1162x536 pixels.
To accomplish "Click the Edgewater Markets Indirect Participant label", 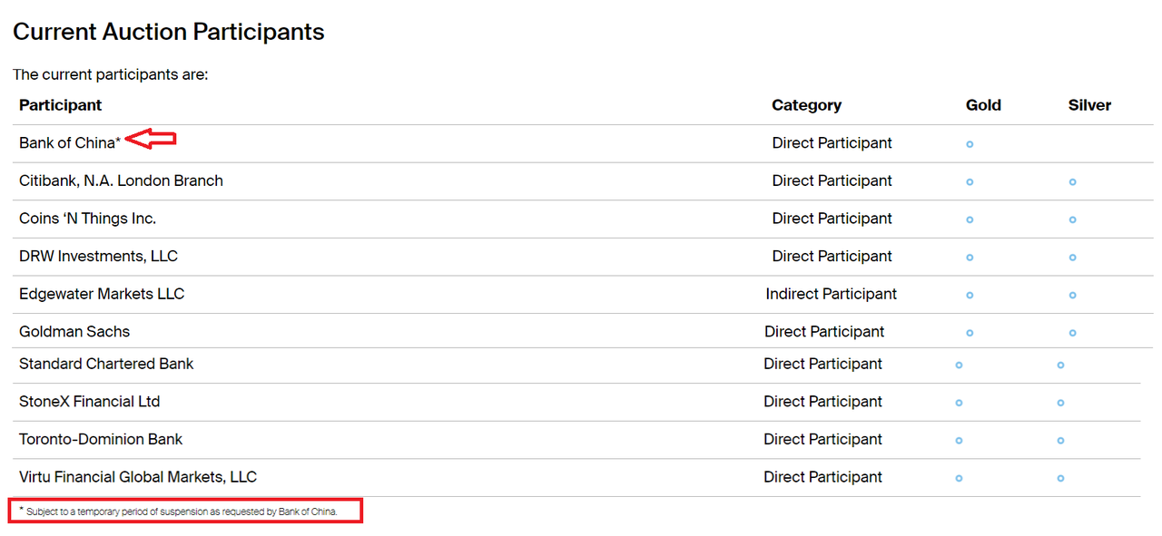I will (x=831, y=294).
